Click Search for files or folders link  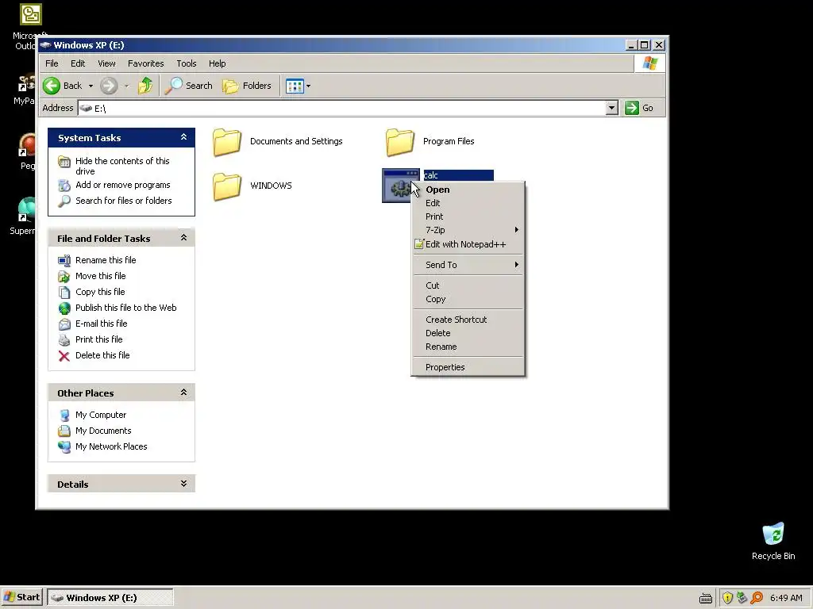point(123,201)
